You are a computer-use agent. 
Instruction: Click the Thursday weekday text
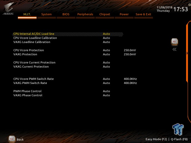pos(163,11)
